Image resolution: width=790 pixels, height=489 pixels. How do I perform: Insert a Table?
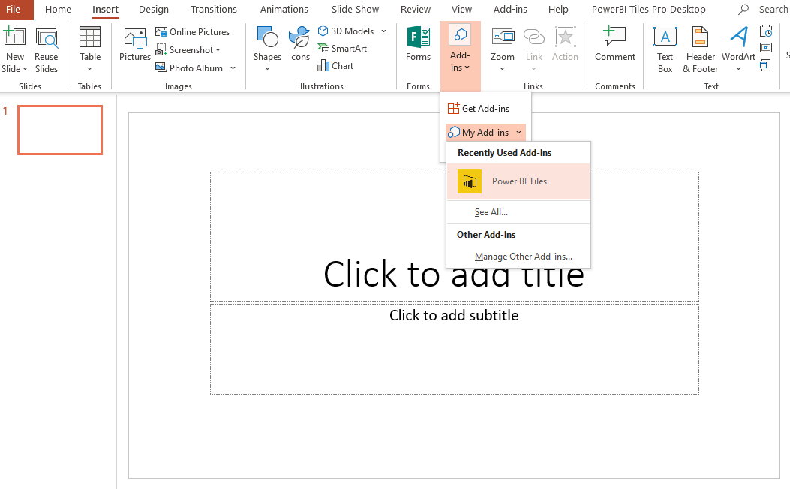click(89, 49)
